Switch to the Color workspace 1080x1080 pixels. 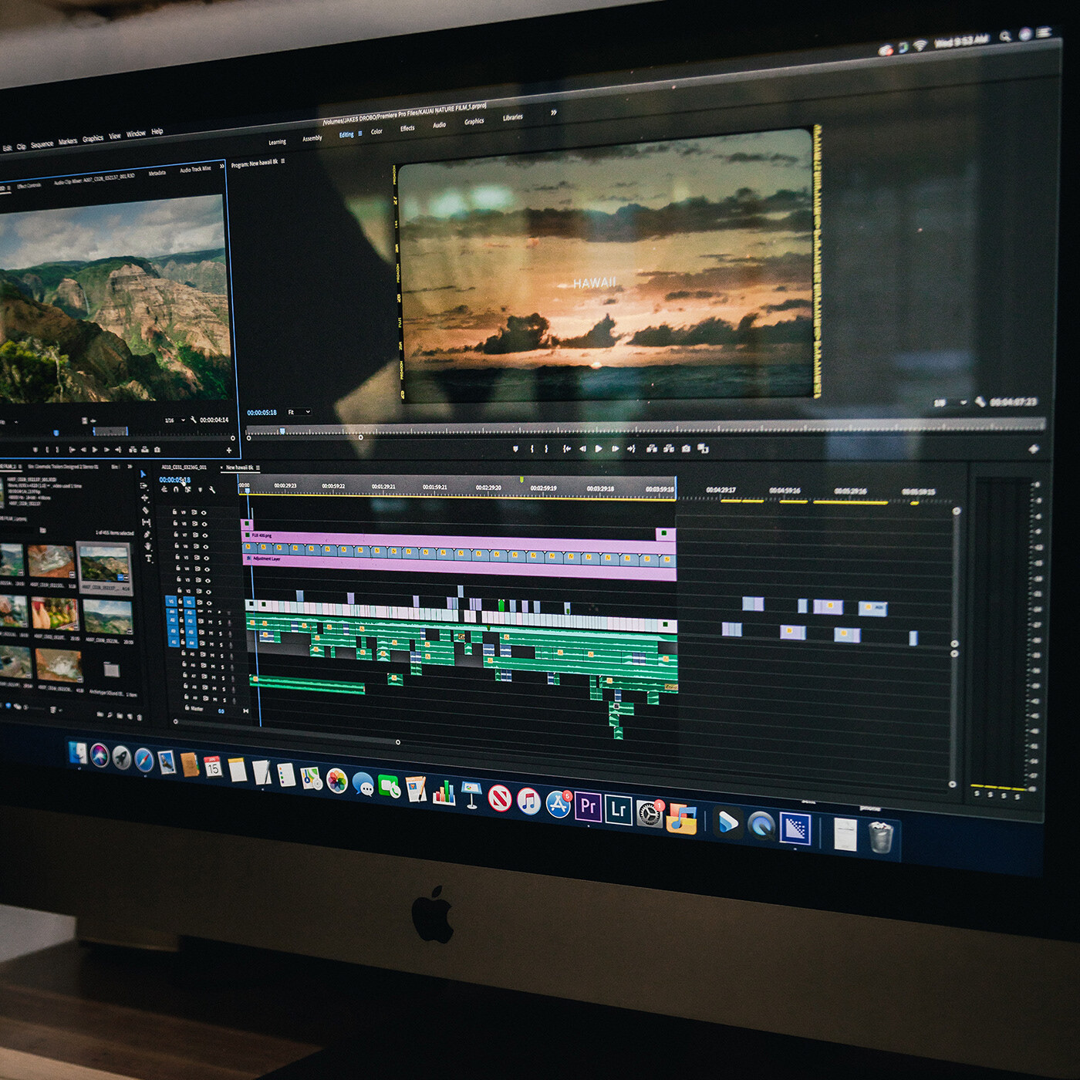click(x=376, y=132)
